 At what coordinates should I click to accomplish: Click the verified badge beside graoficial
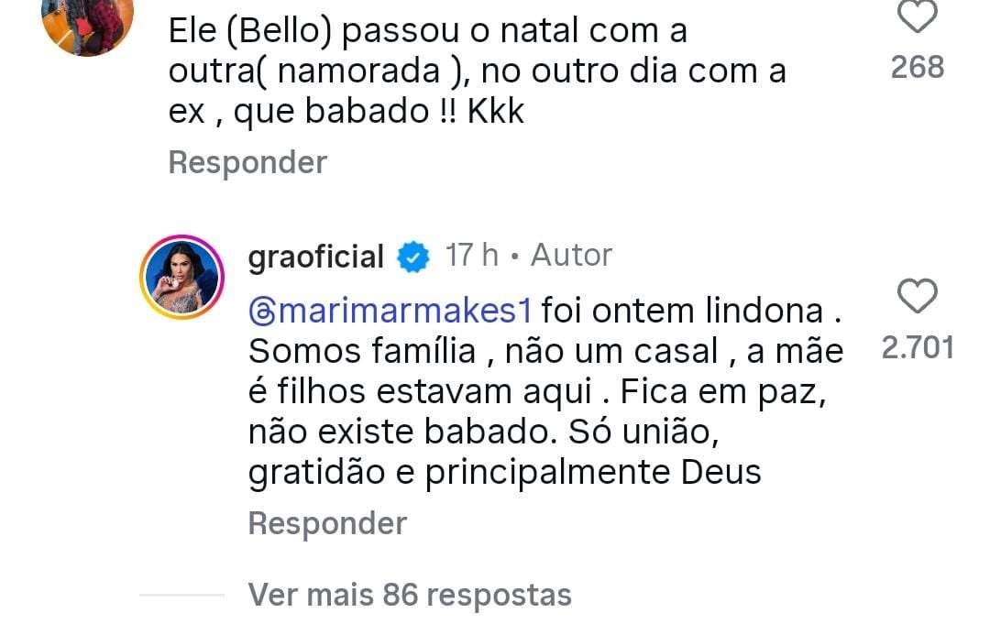[x=412, y=257]
